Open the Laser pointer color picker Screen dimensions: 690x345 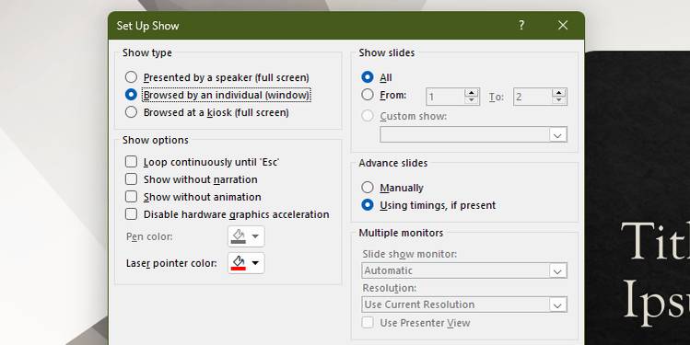coord(246,263)
